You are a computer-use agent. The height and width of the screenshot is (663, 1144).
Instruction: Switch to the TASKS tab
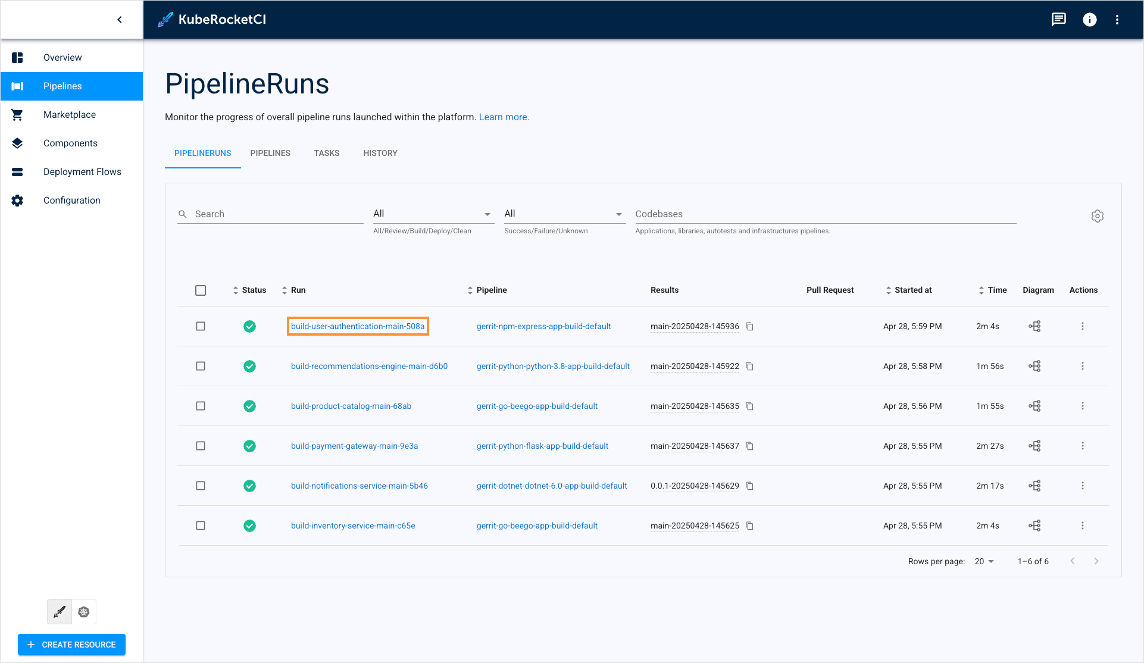(x=326, y=153)
